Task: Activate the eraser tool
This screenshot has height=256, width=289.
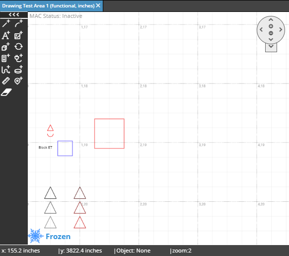Action: click(6, 92)
